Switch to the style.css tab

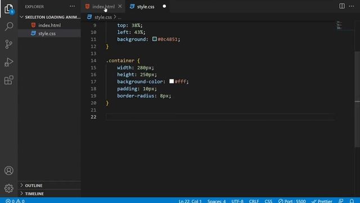click(146, 7)
